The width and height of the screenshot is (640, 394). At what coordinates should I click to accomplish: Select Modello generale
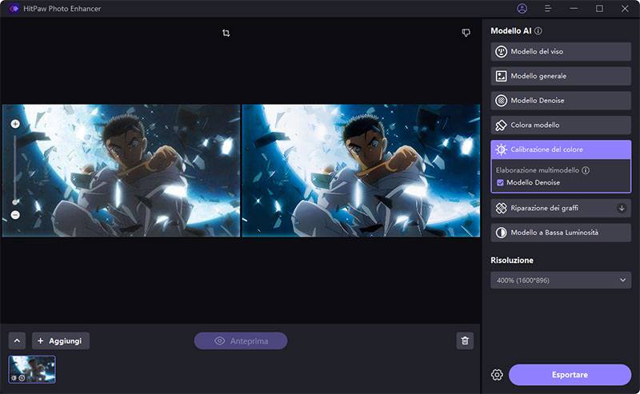tap(561, 76)
